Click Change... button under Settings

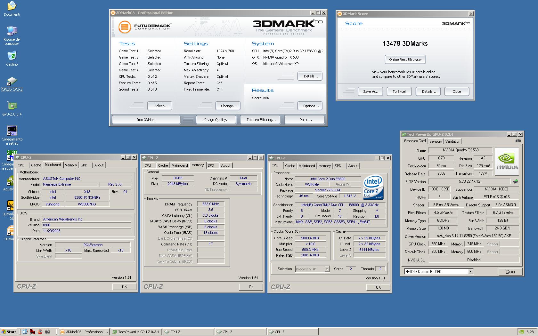(x=229, y=106)
